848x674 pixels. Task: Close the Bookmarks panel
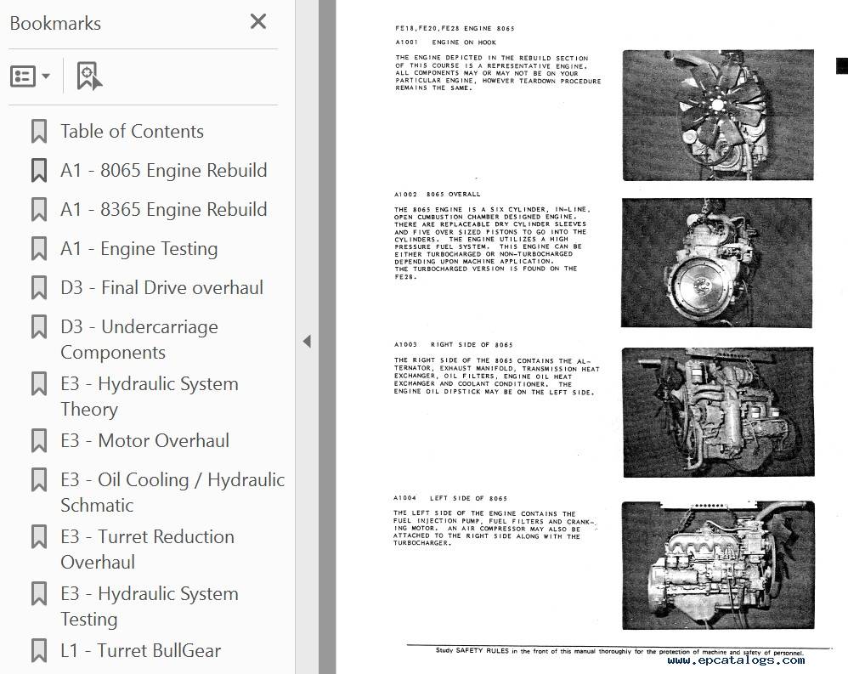[258, 22]
